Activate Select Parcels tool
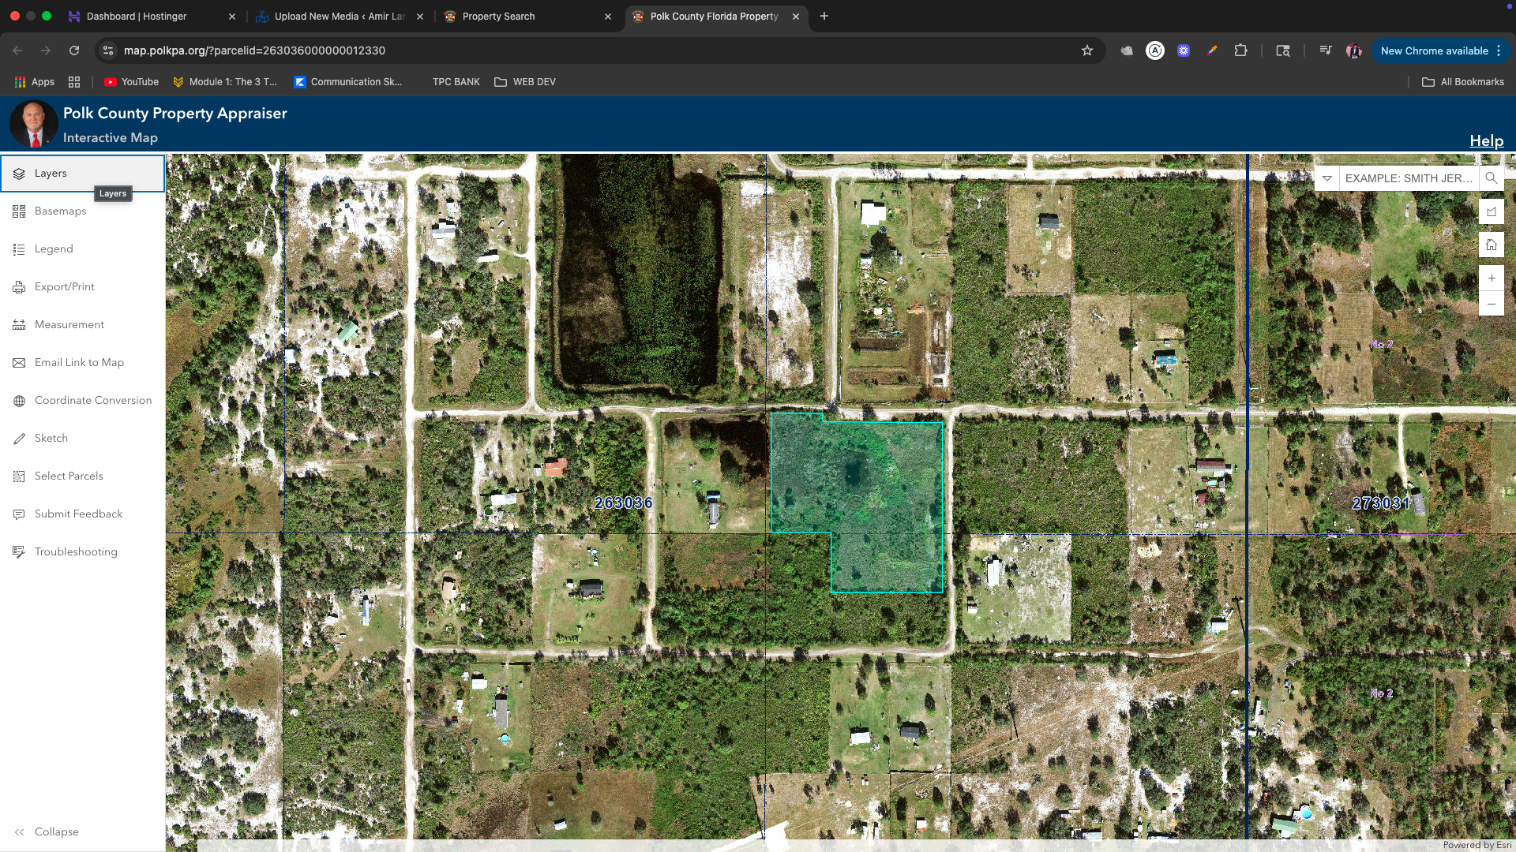Screen dimensions: 1516x852 (69, 476)
